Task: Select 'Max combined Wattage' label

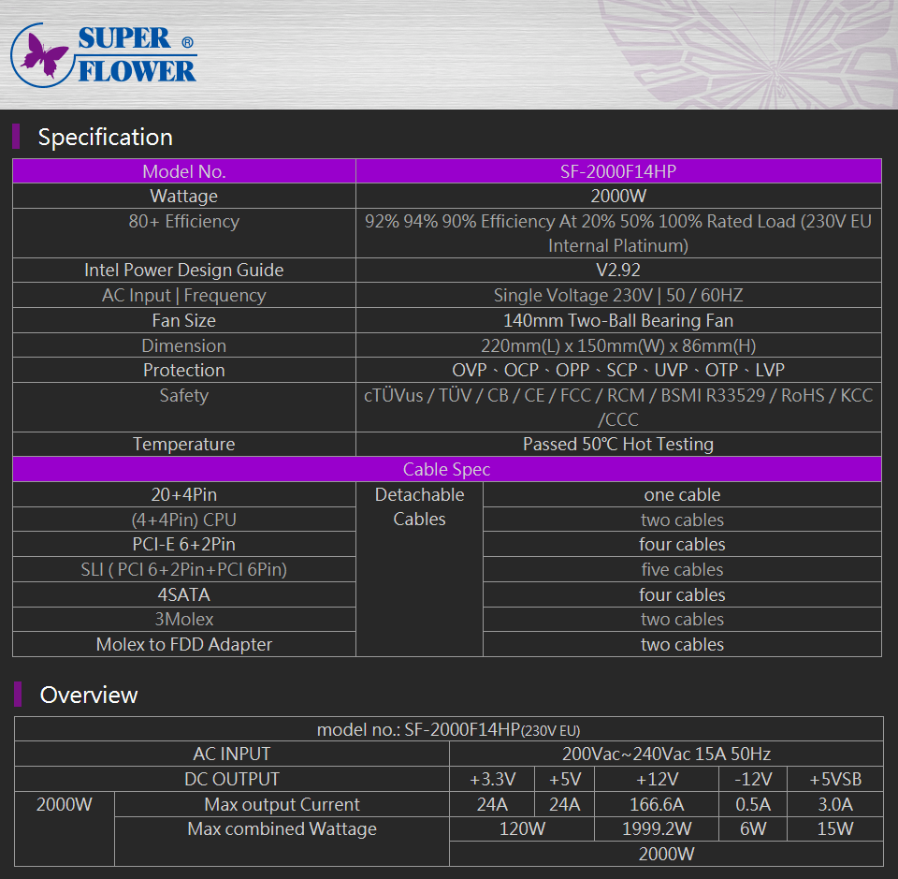Action: coord(282,829)
